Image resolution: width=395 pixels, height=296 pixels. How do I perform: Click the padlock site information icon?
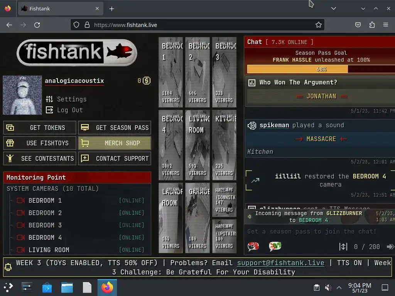pyautogui.click(x=87, y=25)
